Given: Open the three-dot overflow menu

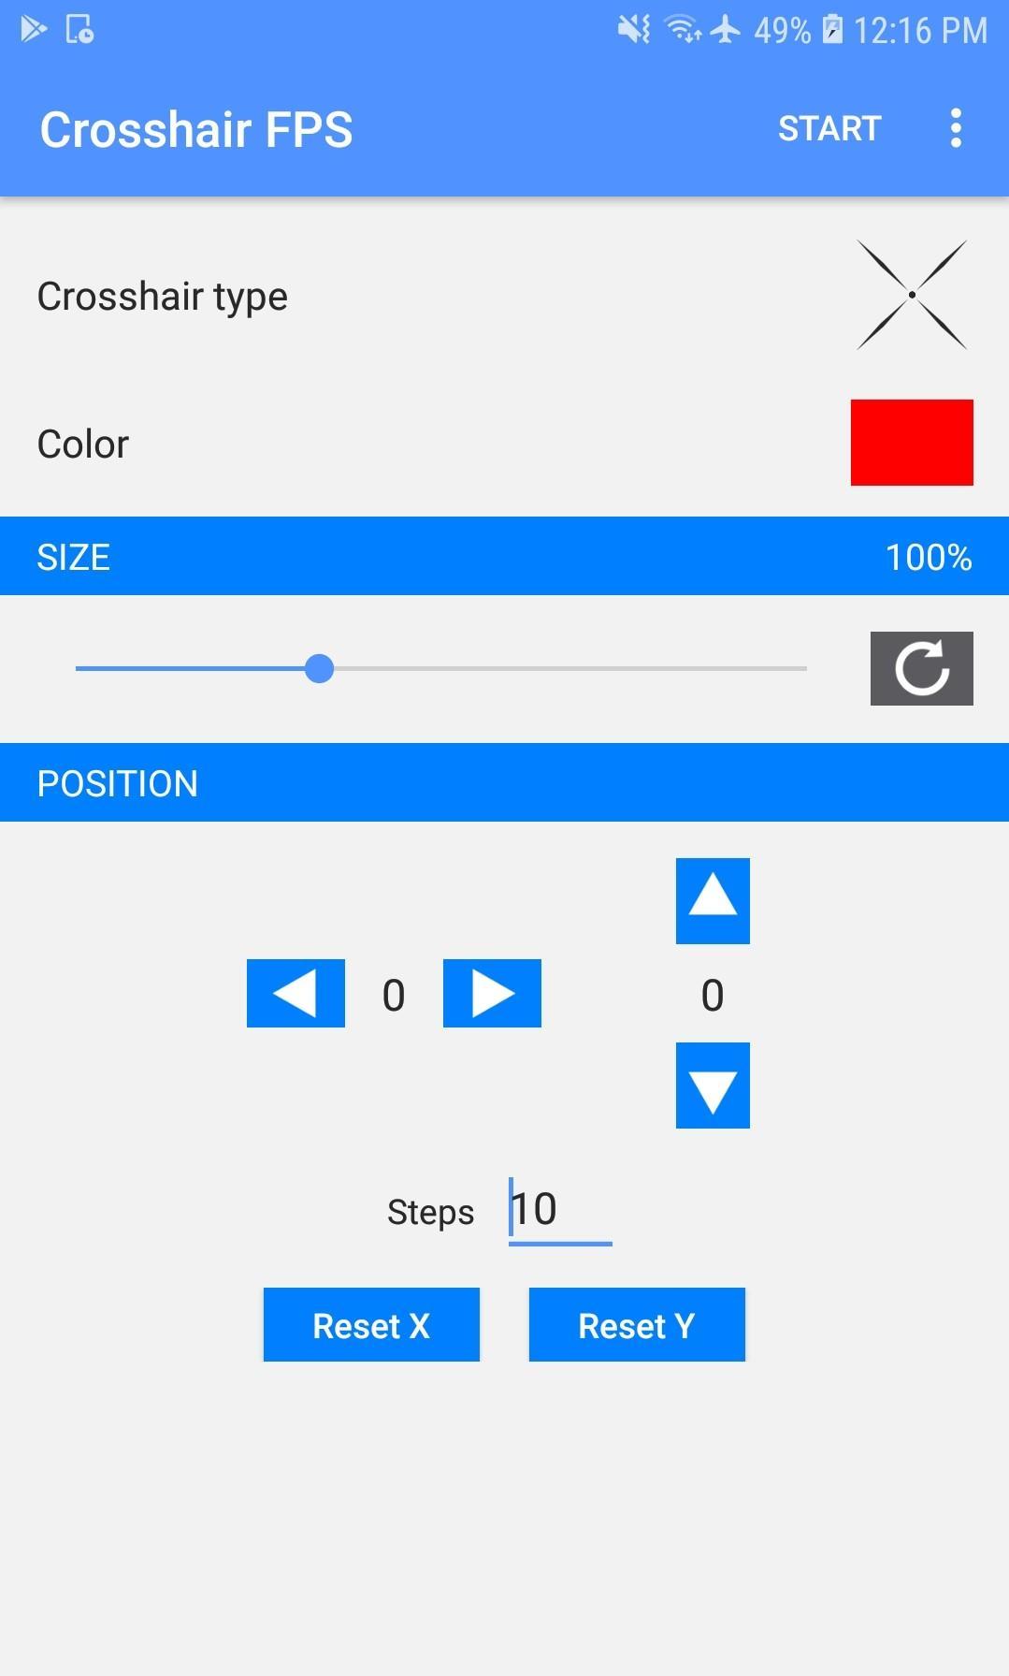Looking at the screenshot, I should click(x=955, y=128).
